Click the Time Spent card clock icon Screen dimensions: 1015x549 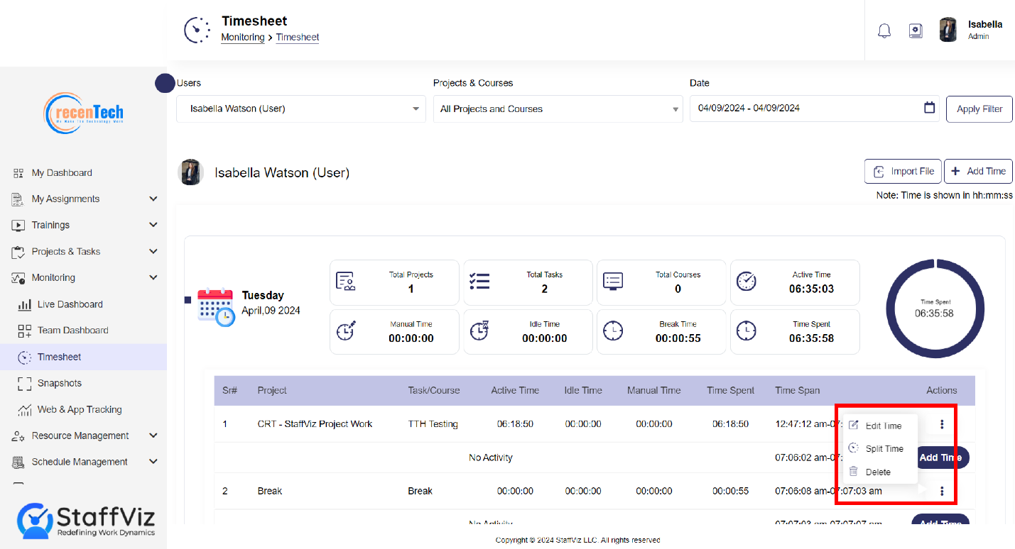click(x=747, y=331)
